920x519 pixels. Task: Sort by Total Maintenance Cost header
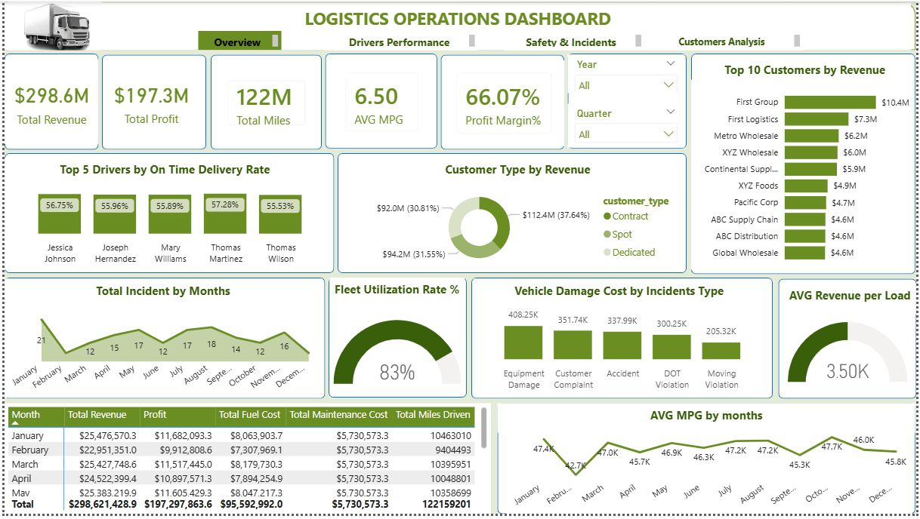pos(338,415)
